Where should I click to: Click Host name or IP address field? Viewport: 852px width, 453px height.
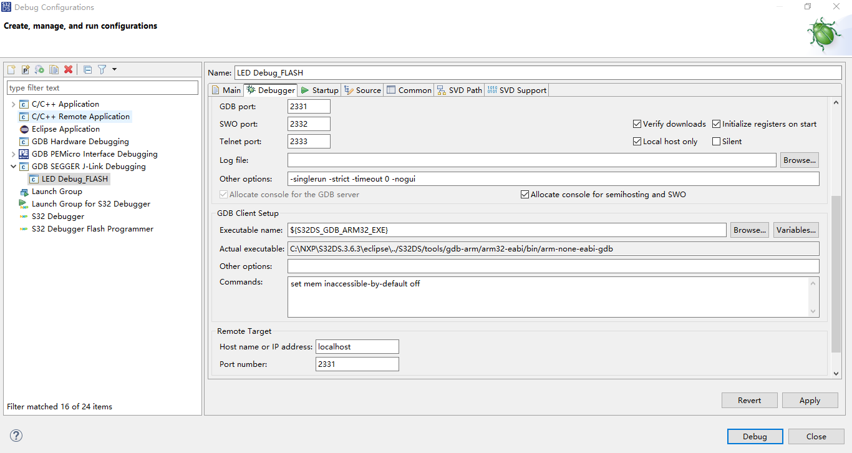(357, 346)
